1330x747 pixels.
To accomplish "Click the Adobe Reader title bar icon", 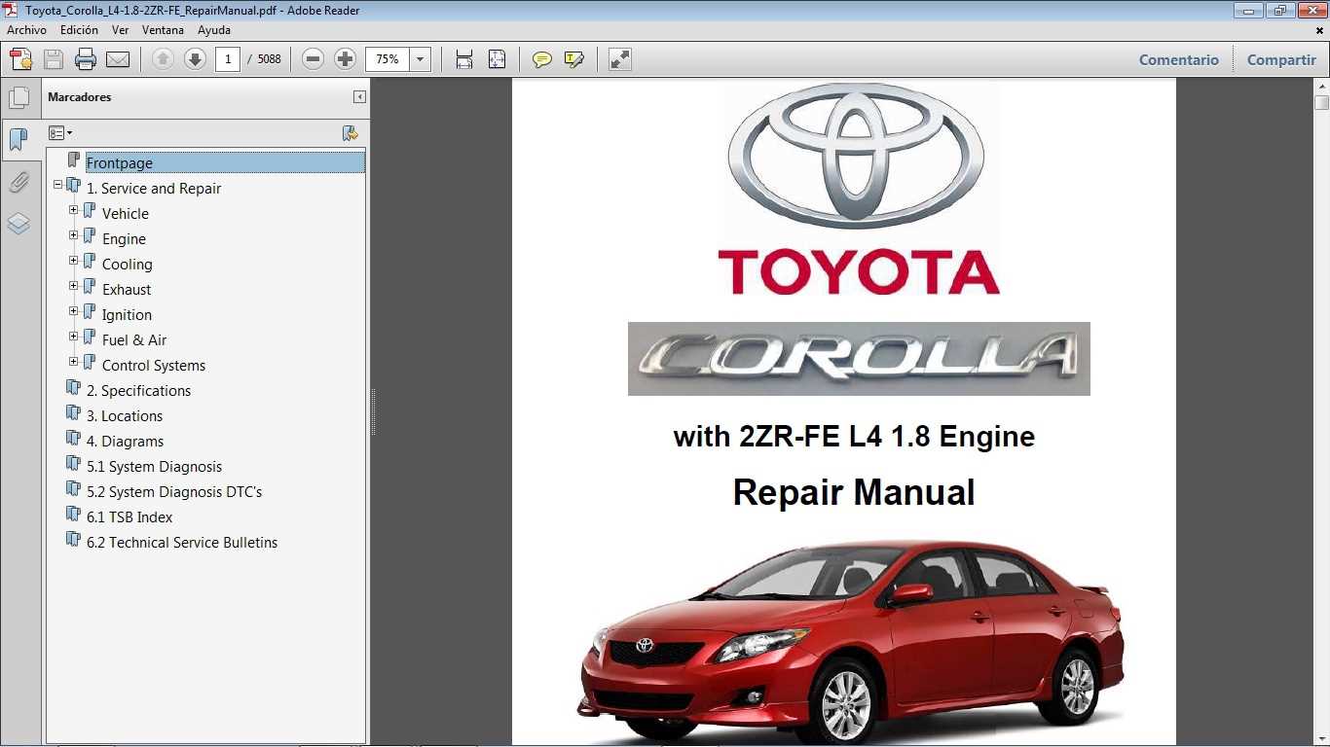I will point(10,10).
